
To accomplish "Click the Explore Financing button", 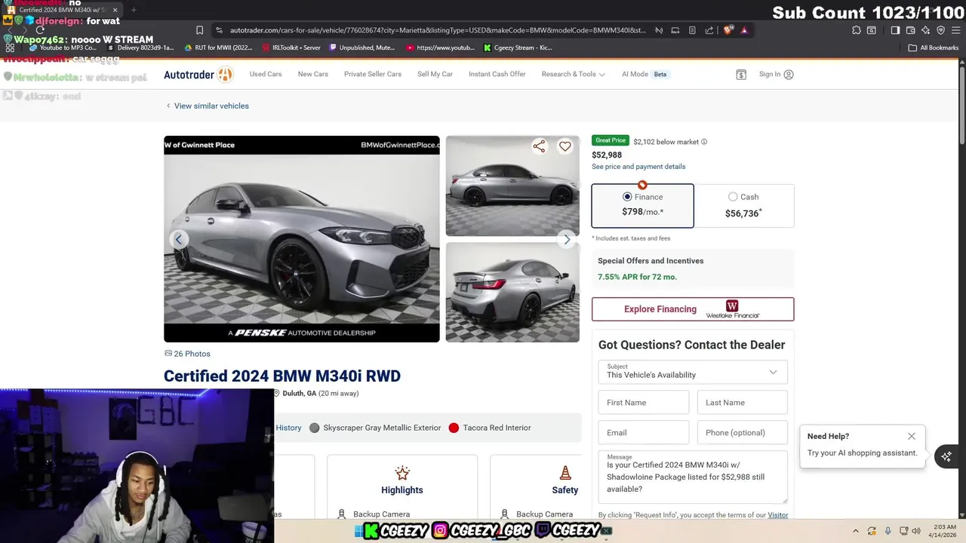I will [x=693, y=309].
